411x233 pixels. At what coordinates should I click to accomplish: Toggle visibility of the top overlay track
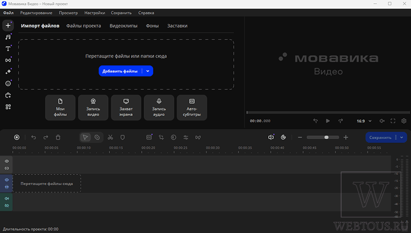pyautogui.click(x=7, y=161)
